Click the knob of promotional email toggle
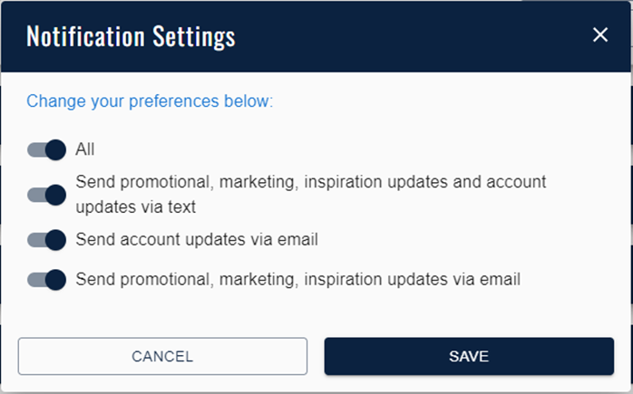 tap(56, 279)
